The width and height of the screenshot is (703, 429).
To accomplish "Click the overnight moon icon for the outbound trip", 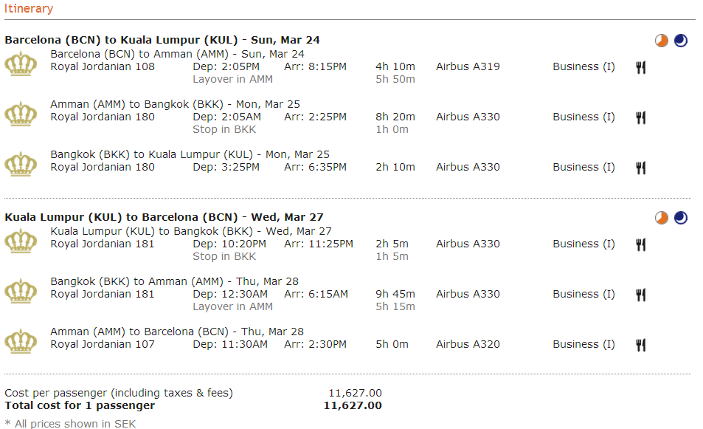I will coord(681,41).
